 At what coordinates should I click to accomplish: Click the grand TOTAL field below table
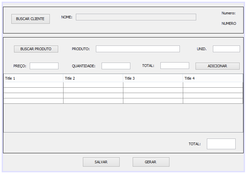point(221,144)
